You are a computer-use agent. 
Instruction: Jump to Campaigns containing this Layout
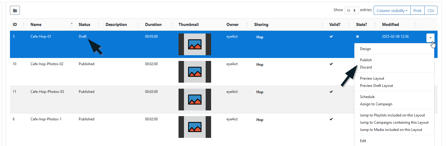point(394,122)
